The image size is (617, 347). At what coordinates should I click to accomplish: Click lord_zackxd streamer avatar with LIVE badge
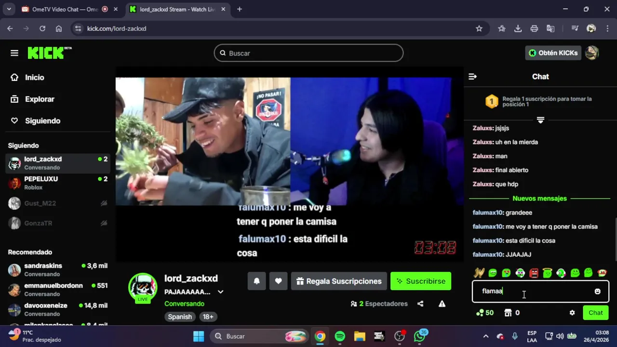click(143, 288)
